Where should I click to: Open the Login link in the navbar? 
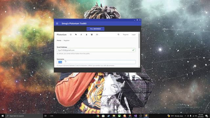pos(134,34)
